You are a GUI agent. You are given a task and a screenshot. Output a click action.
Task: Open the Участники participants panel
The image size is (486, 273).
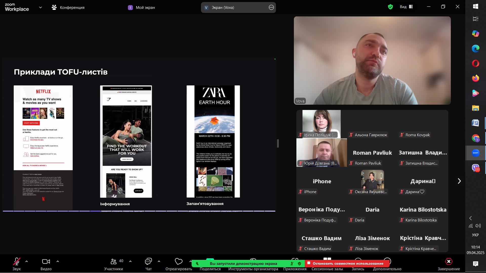pyautogui.click(x=114, y=262)
